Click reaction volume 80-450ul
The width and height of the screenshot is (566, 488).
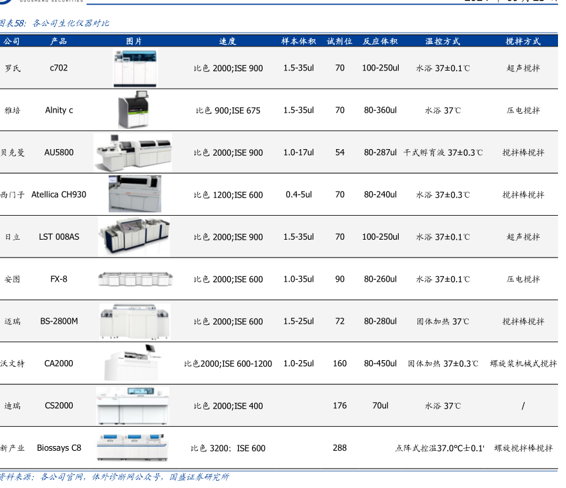(380, 364)
